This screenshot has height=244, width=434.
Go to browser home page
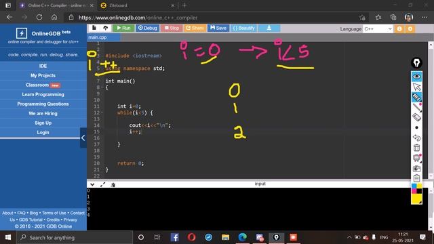tap(54, 18)
